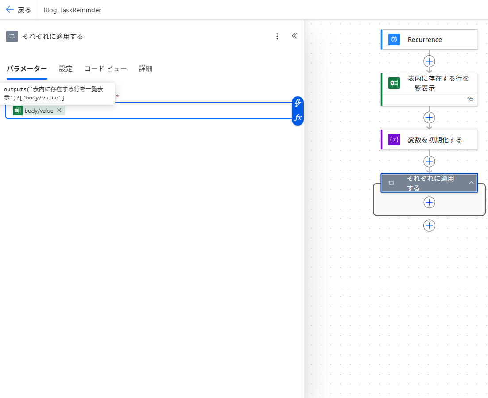Click the Recurrence clock icon

coord(394,39)
